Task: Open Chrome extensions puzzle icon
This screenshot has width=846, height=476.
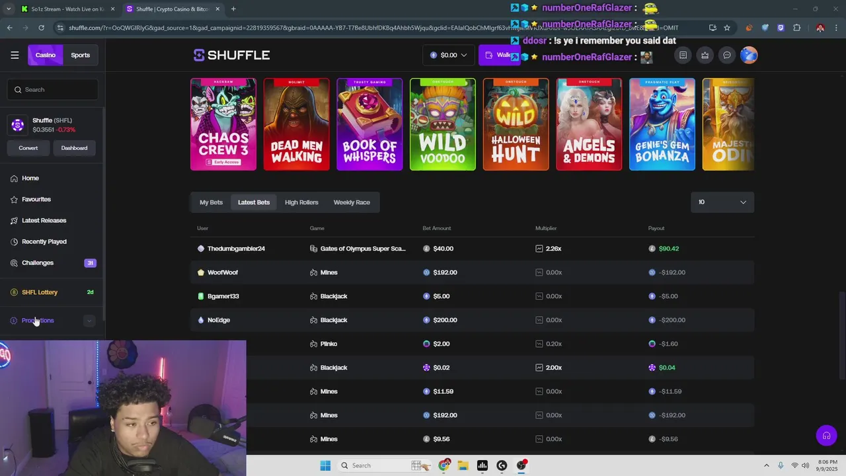Action: pos(796,28)
